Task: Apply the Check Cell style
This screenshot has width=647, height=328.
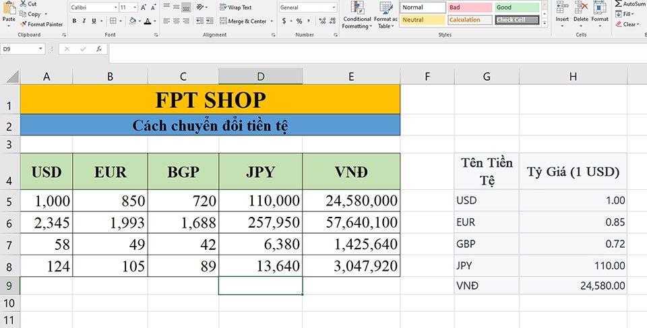Action: tap(517, 20)
